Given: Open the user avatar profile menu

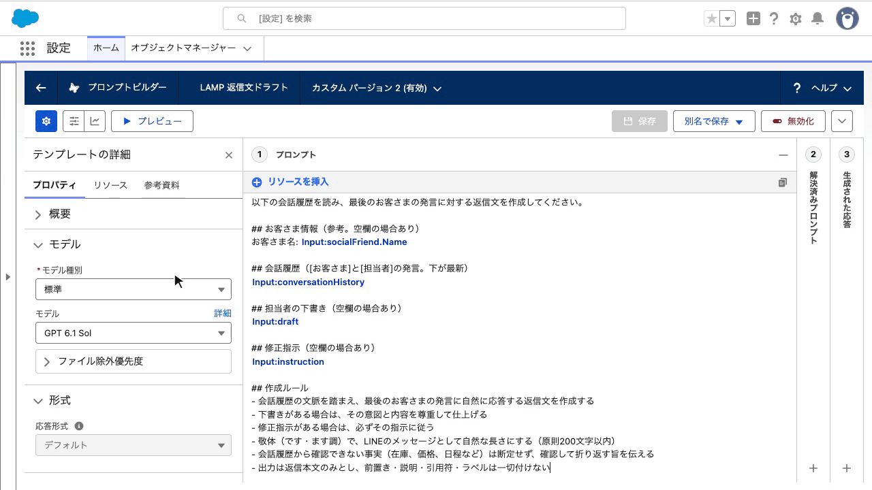Looking at the screenshot, I should (x=847, y=18).
